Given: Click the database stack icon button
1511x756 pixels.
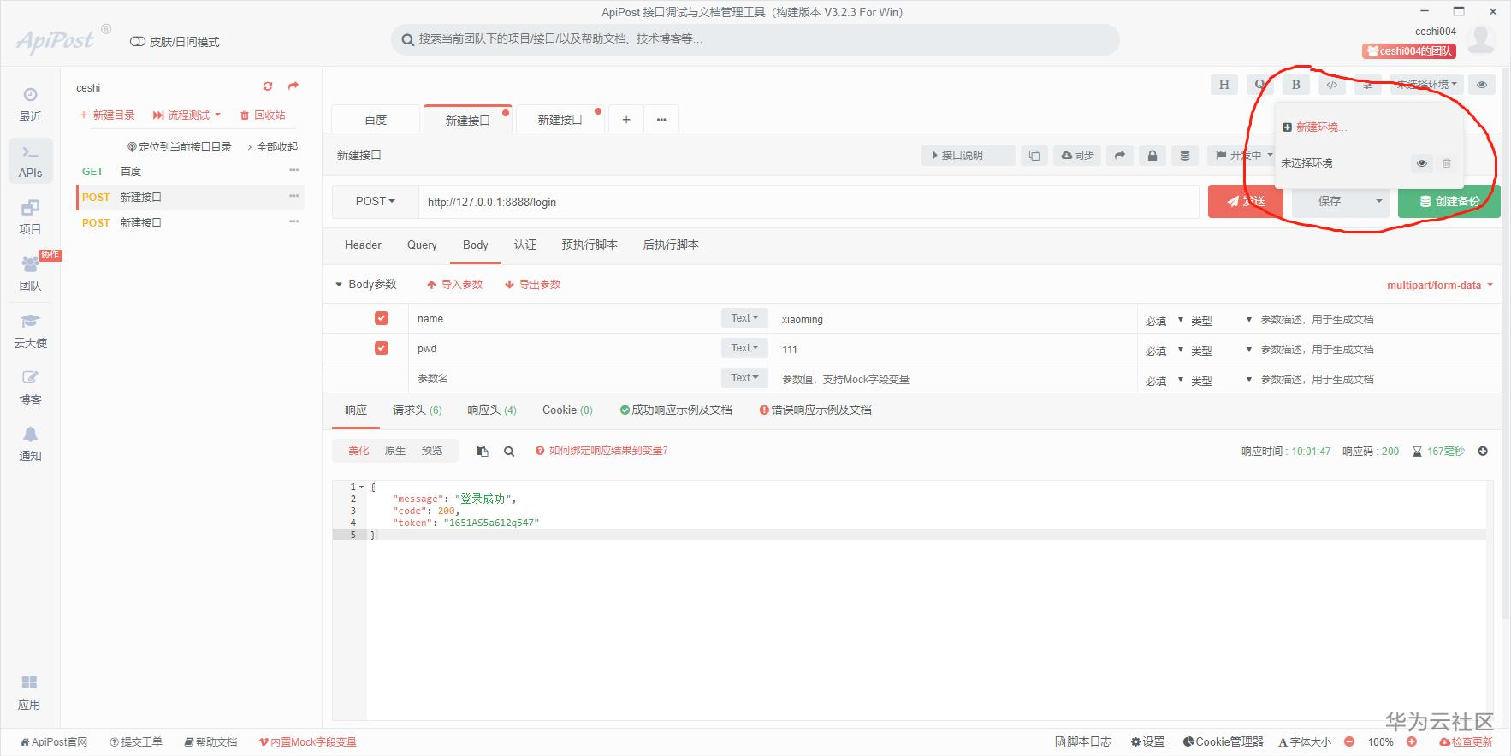Looking at the screenshot, I should [x=1185, y=156].
